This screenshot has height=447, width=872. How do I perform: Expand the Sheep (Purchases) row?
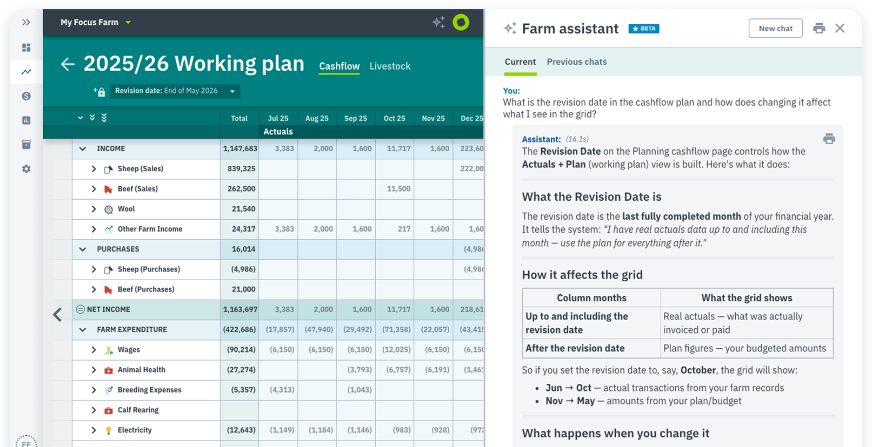tap(94, 269)
